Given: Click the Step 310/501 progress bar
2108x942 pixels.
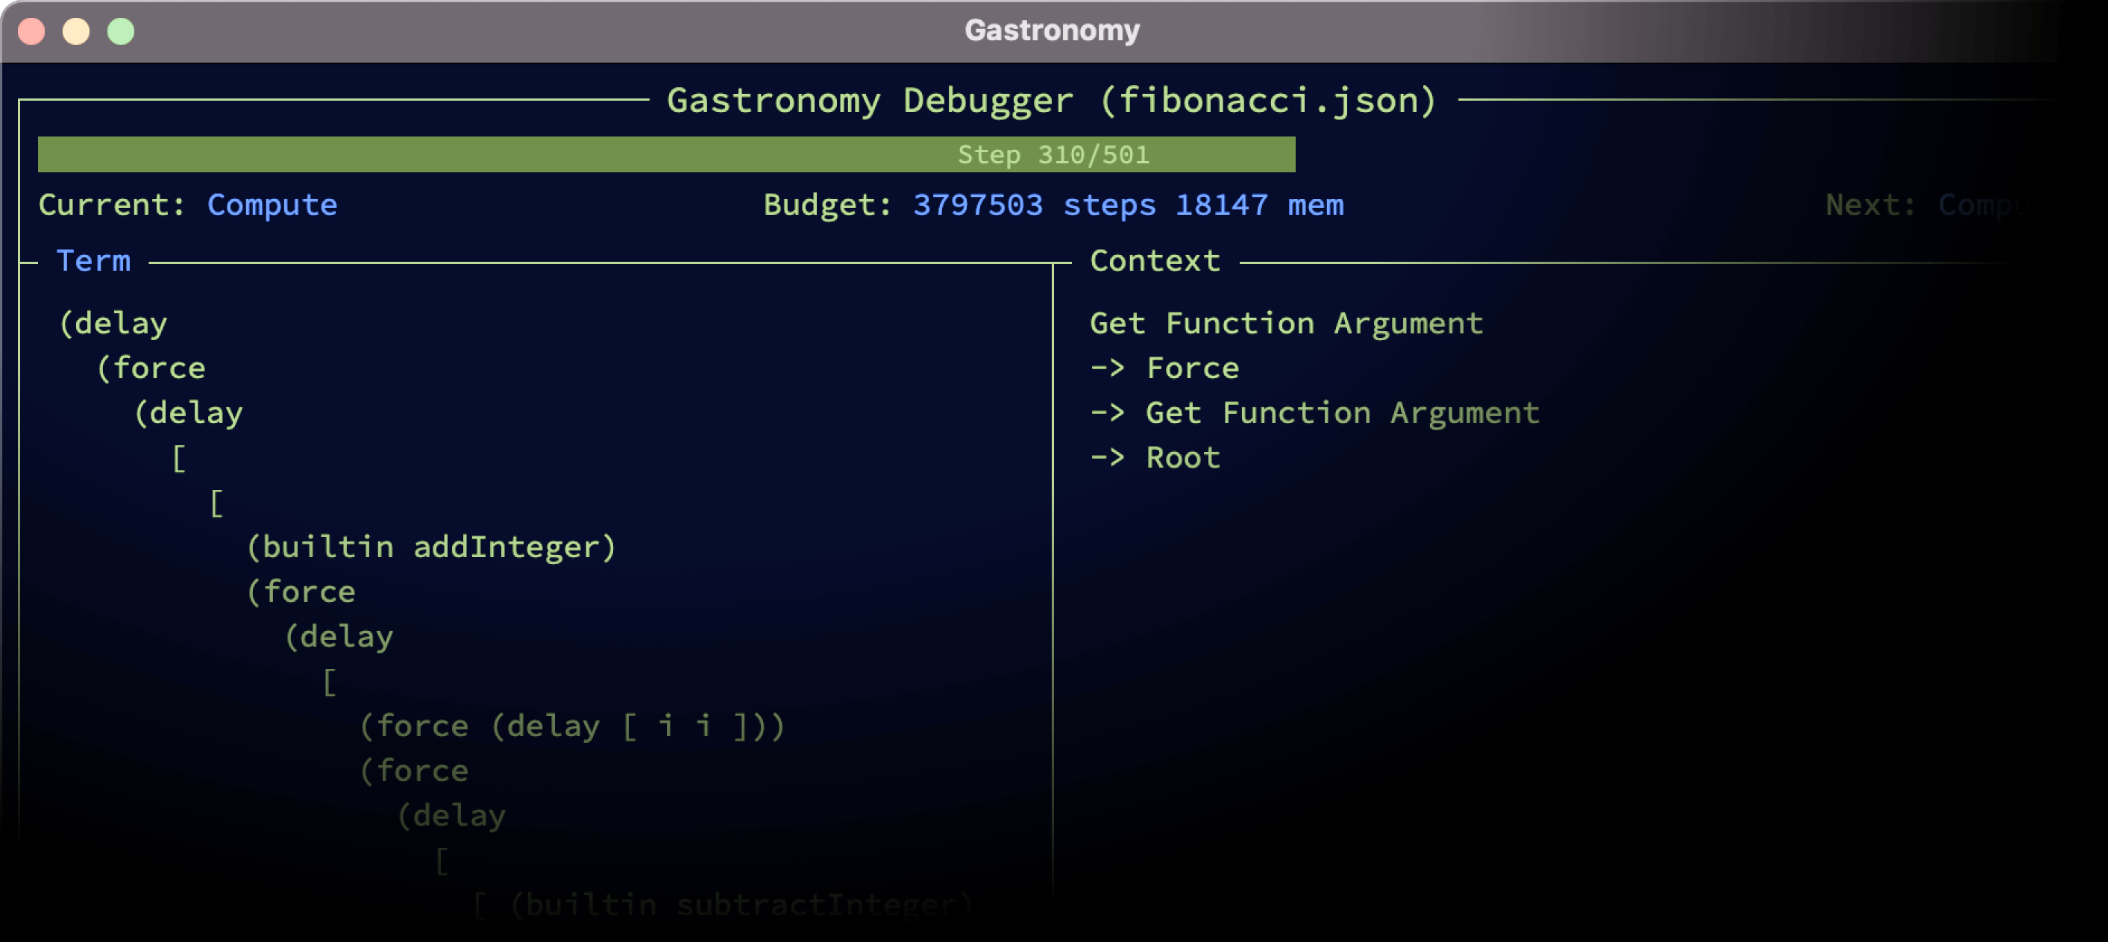Looking at the screenshot, I should click(x=666, y=154).
